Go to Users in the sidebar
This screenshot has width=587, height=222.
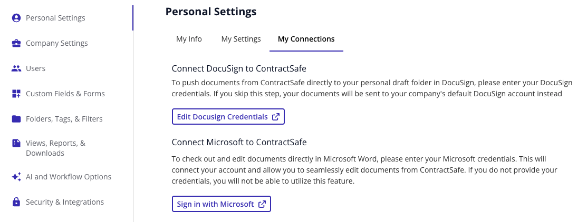tap(35, 68)
